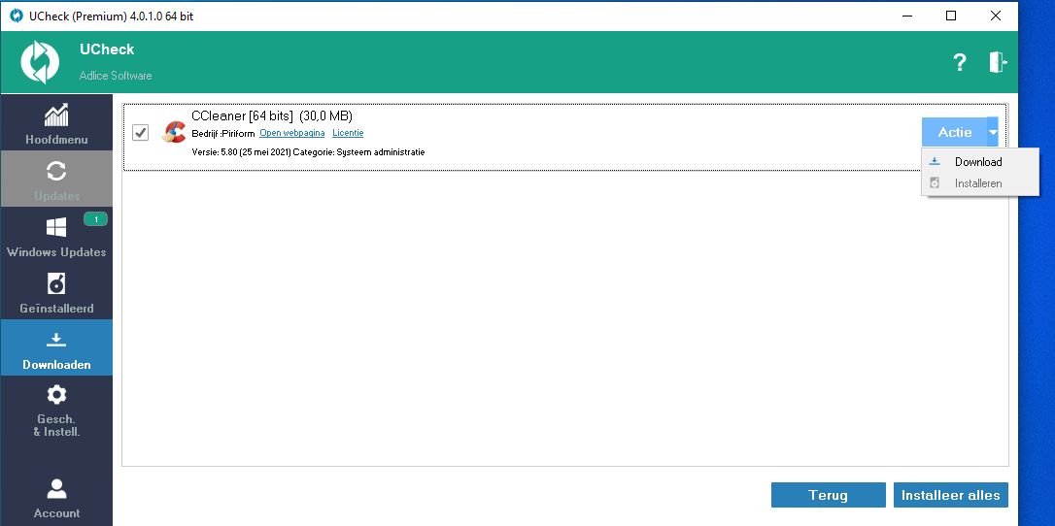Screen dimensions: 1055x526
Task: Click the Actie button
Action: point(954,132)
